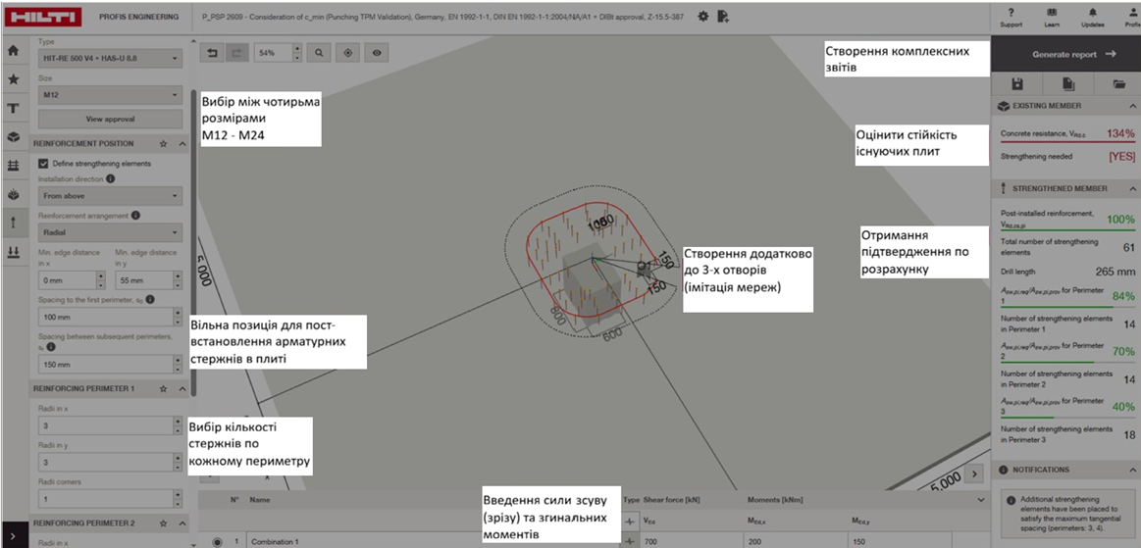Open the Home sidebar tab
Viewport: 1141px width, 548px height.
point(13,51)
